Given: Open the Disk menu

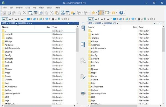Looking at the screenshot, I should click(27, 8).
